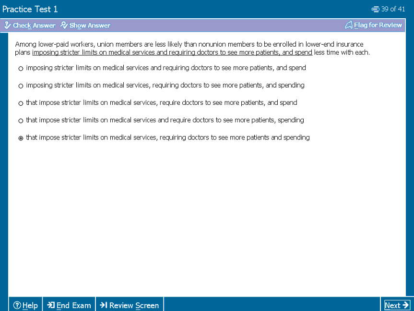
Task: Click the Show Answer icon
Action: pos(64,25)
